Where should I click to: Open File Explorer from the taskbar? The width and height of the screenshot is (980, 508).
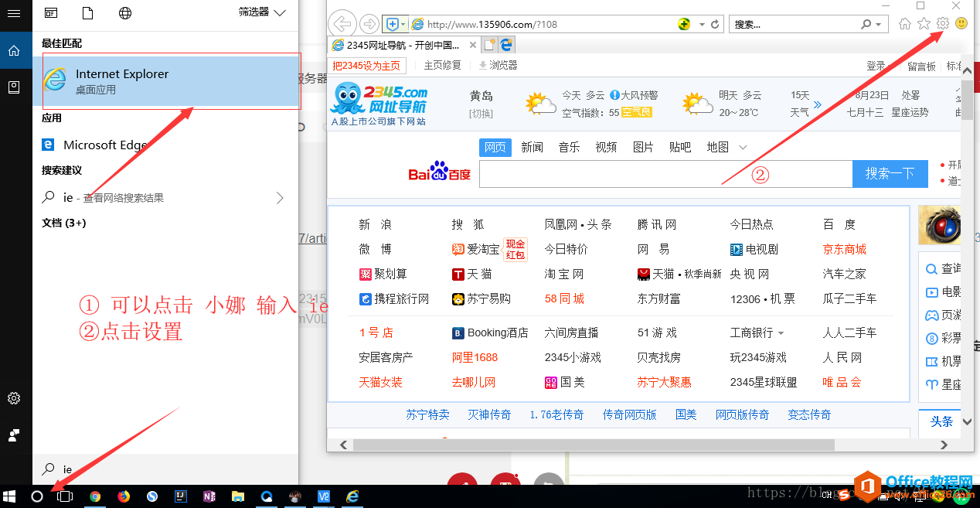(237, 496)
